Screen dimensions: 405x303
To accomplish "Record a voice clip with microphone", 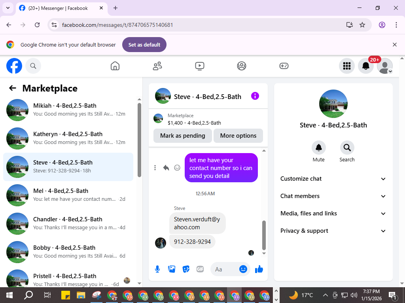I will coord(157,269).
